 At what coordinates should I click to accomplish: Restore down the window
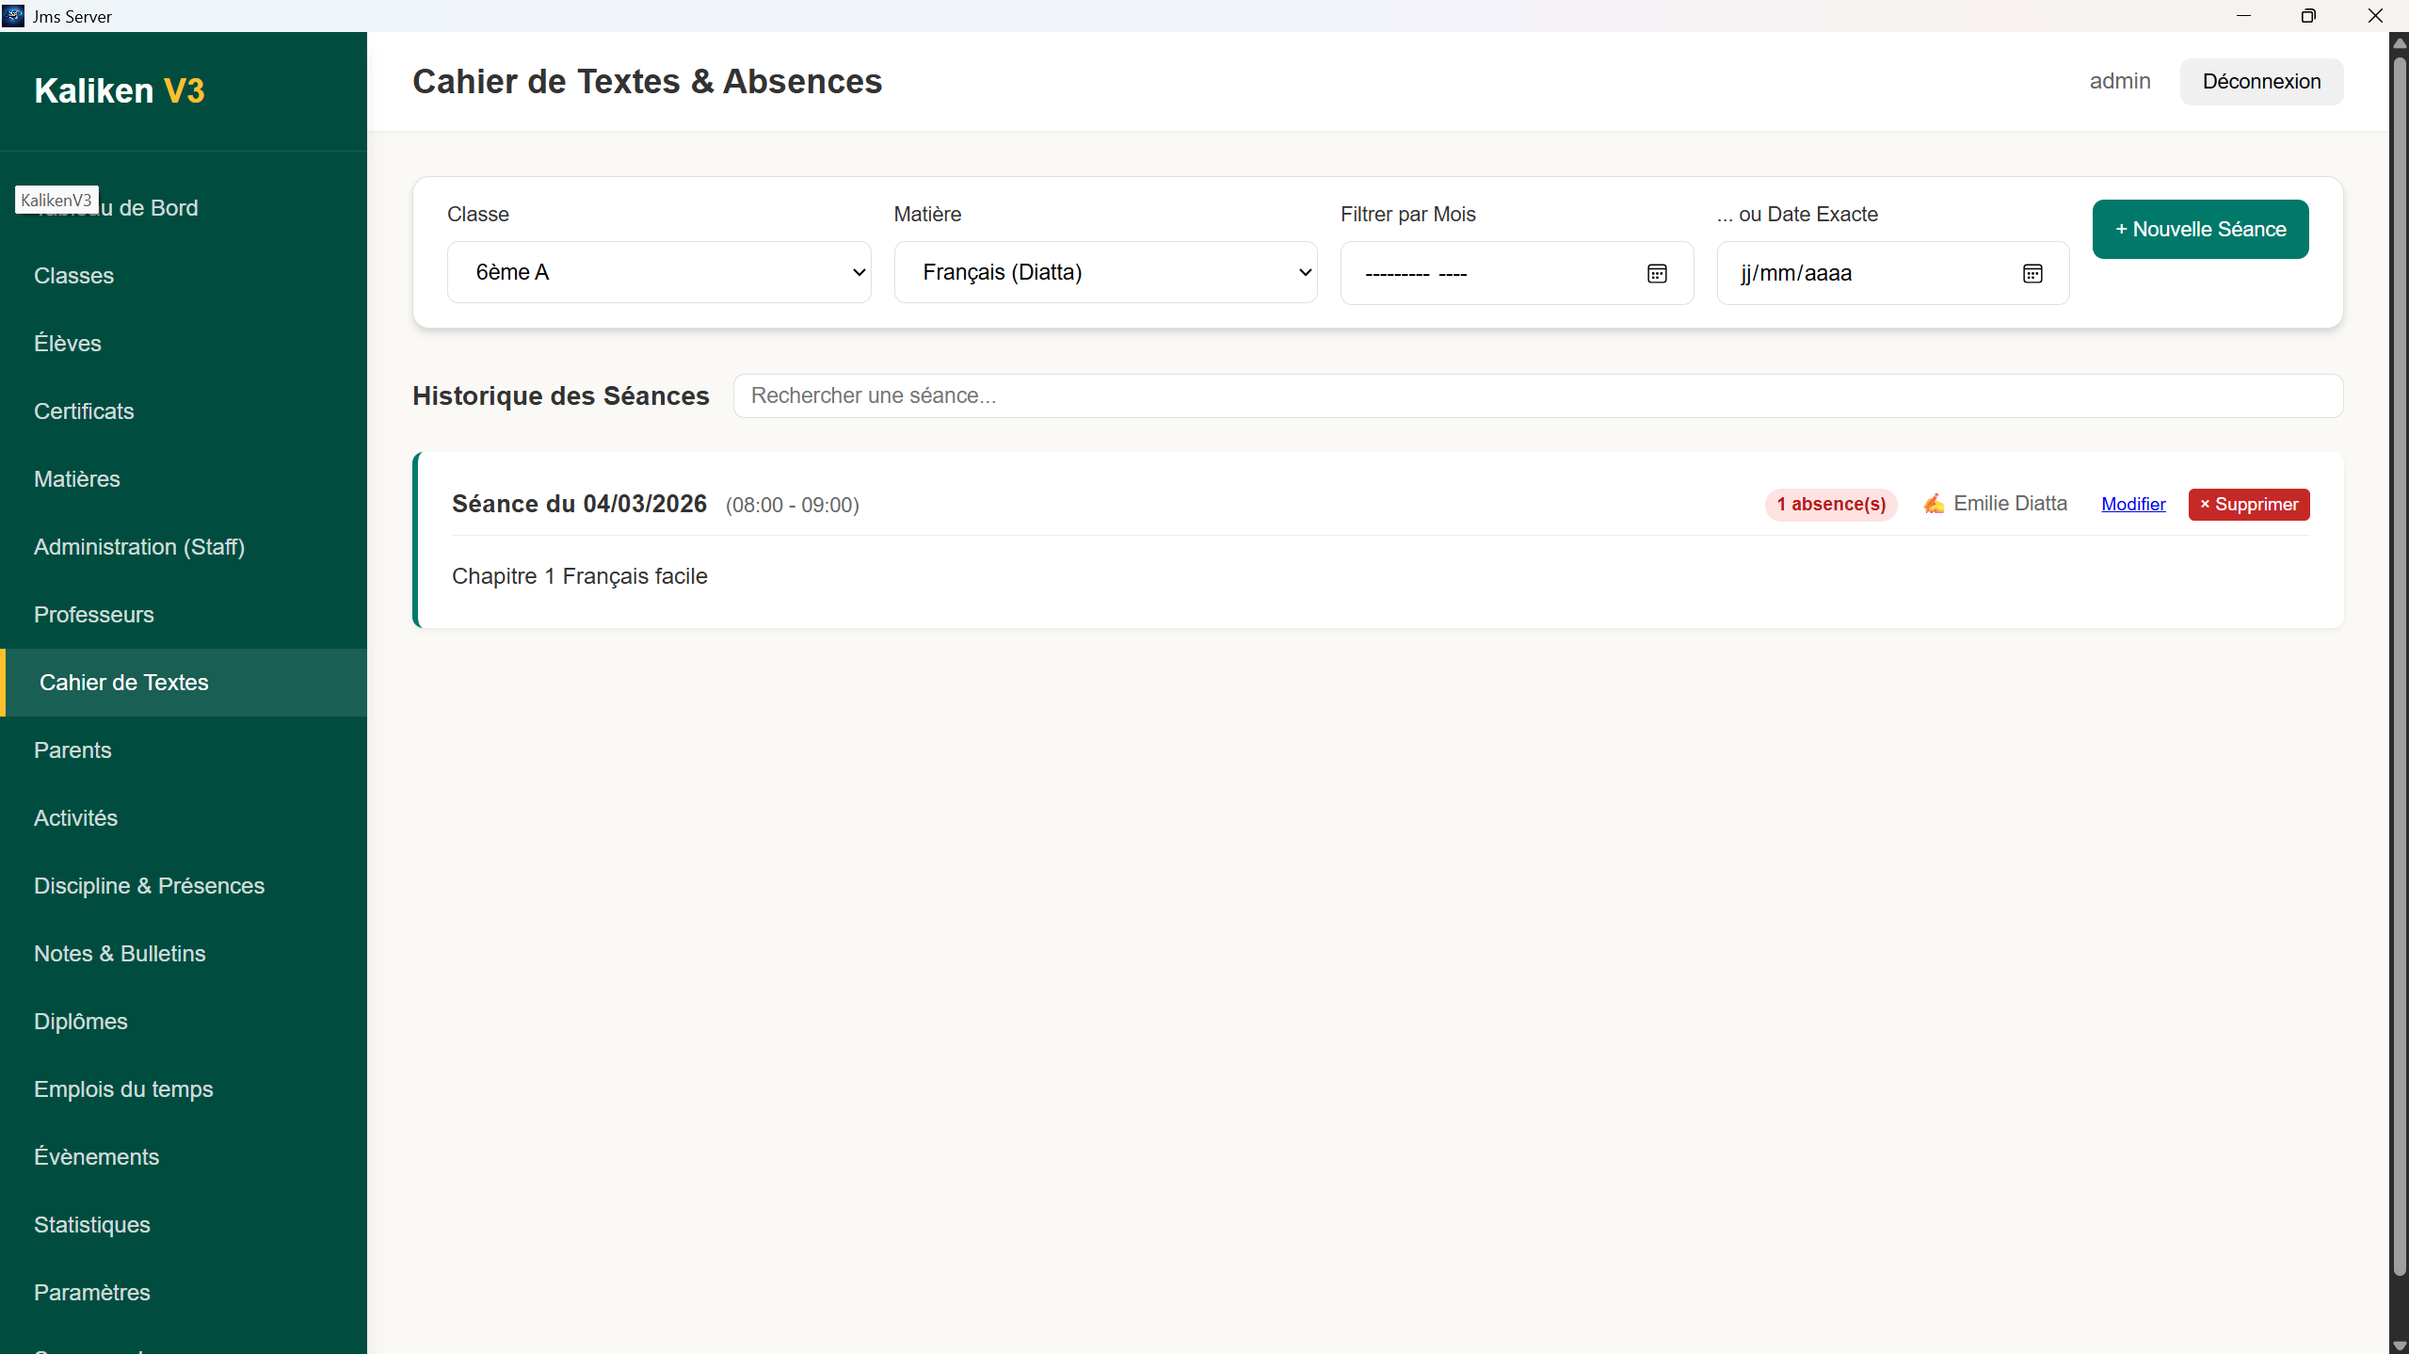(2307, 16)
